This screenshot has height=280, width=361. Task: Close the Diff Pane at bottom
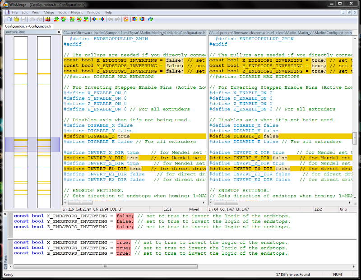[5, 214]
